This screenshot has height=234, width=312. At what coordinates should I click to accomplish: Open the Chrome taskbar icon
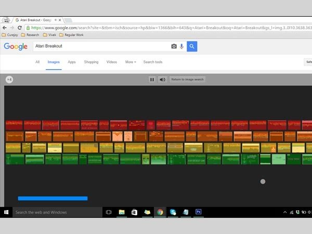(160, 212)
